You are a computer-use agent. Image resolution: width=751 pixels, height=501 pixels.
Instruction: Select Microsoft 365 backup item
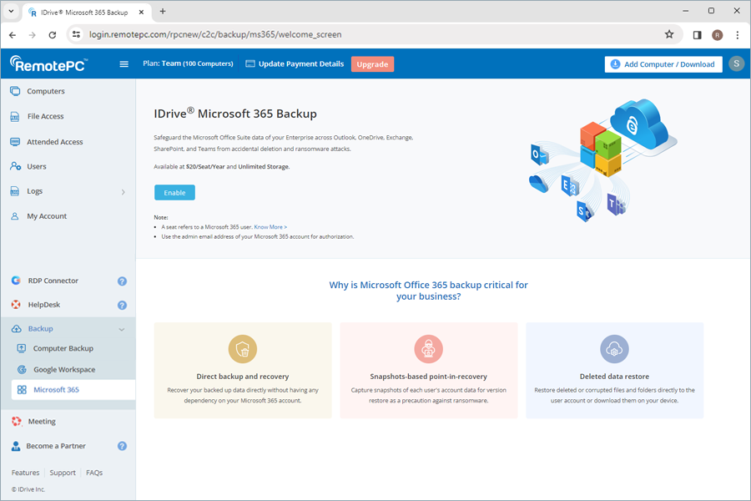pyautogui.click(x=73, y=390)
